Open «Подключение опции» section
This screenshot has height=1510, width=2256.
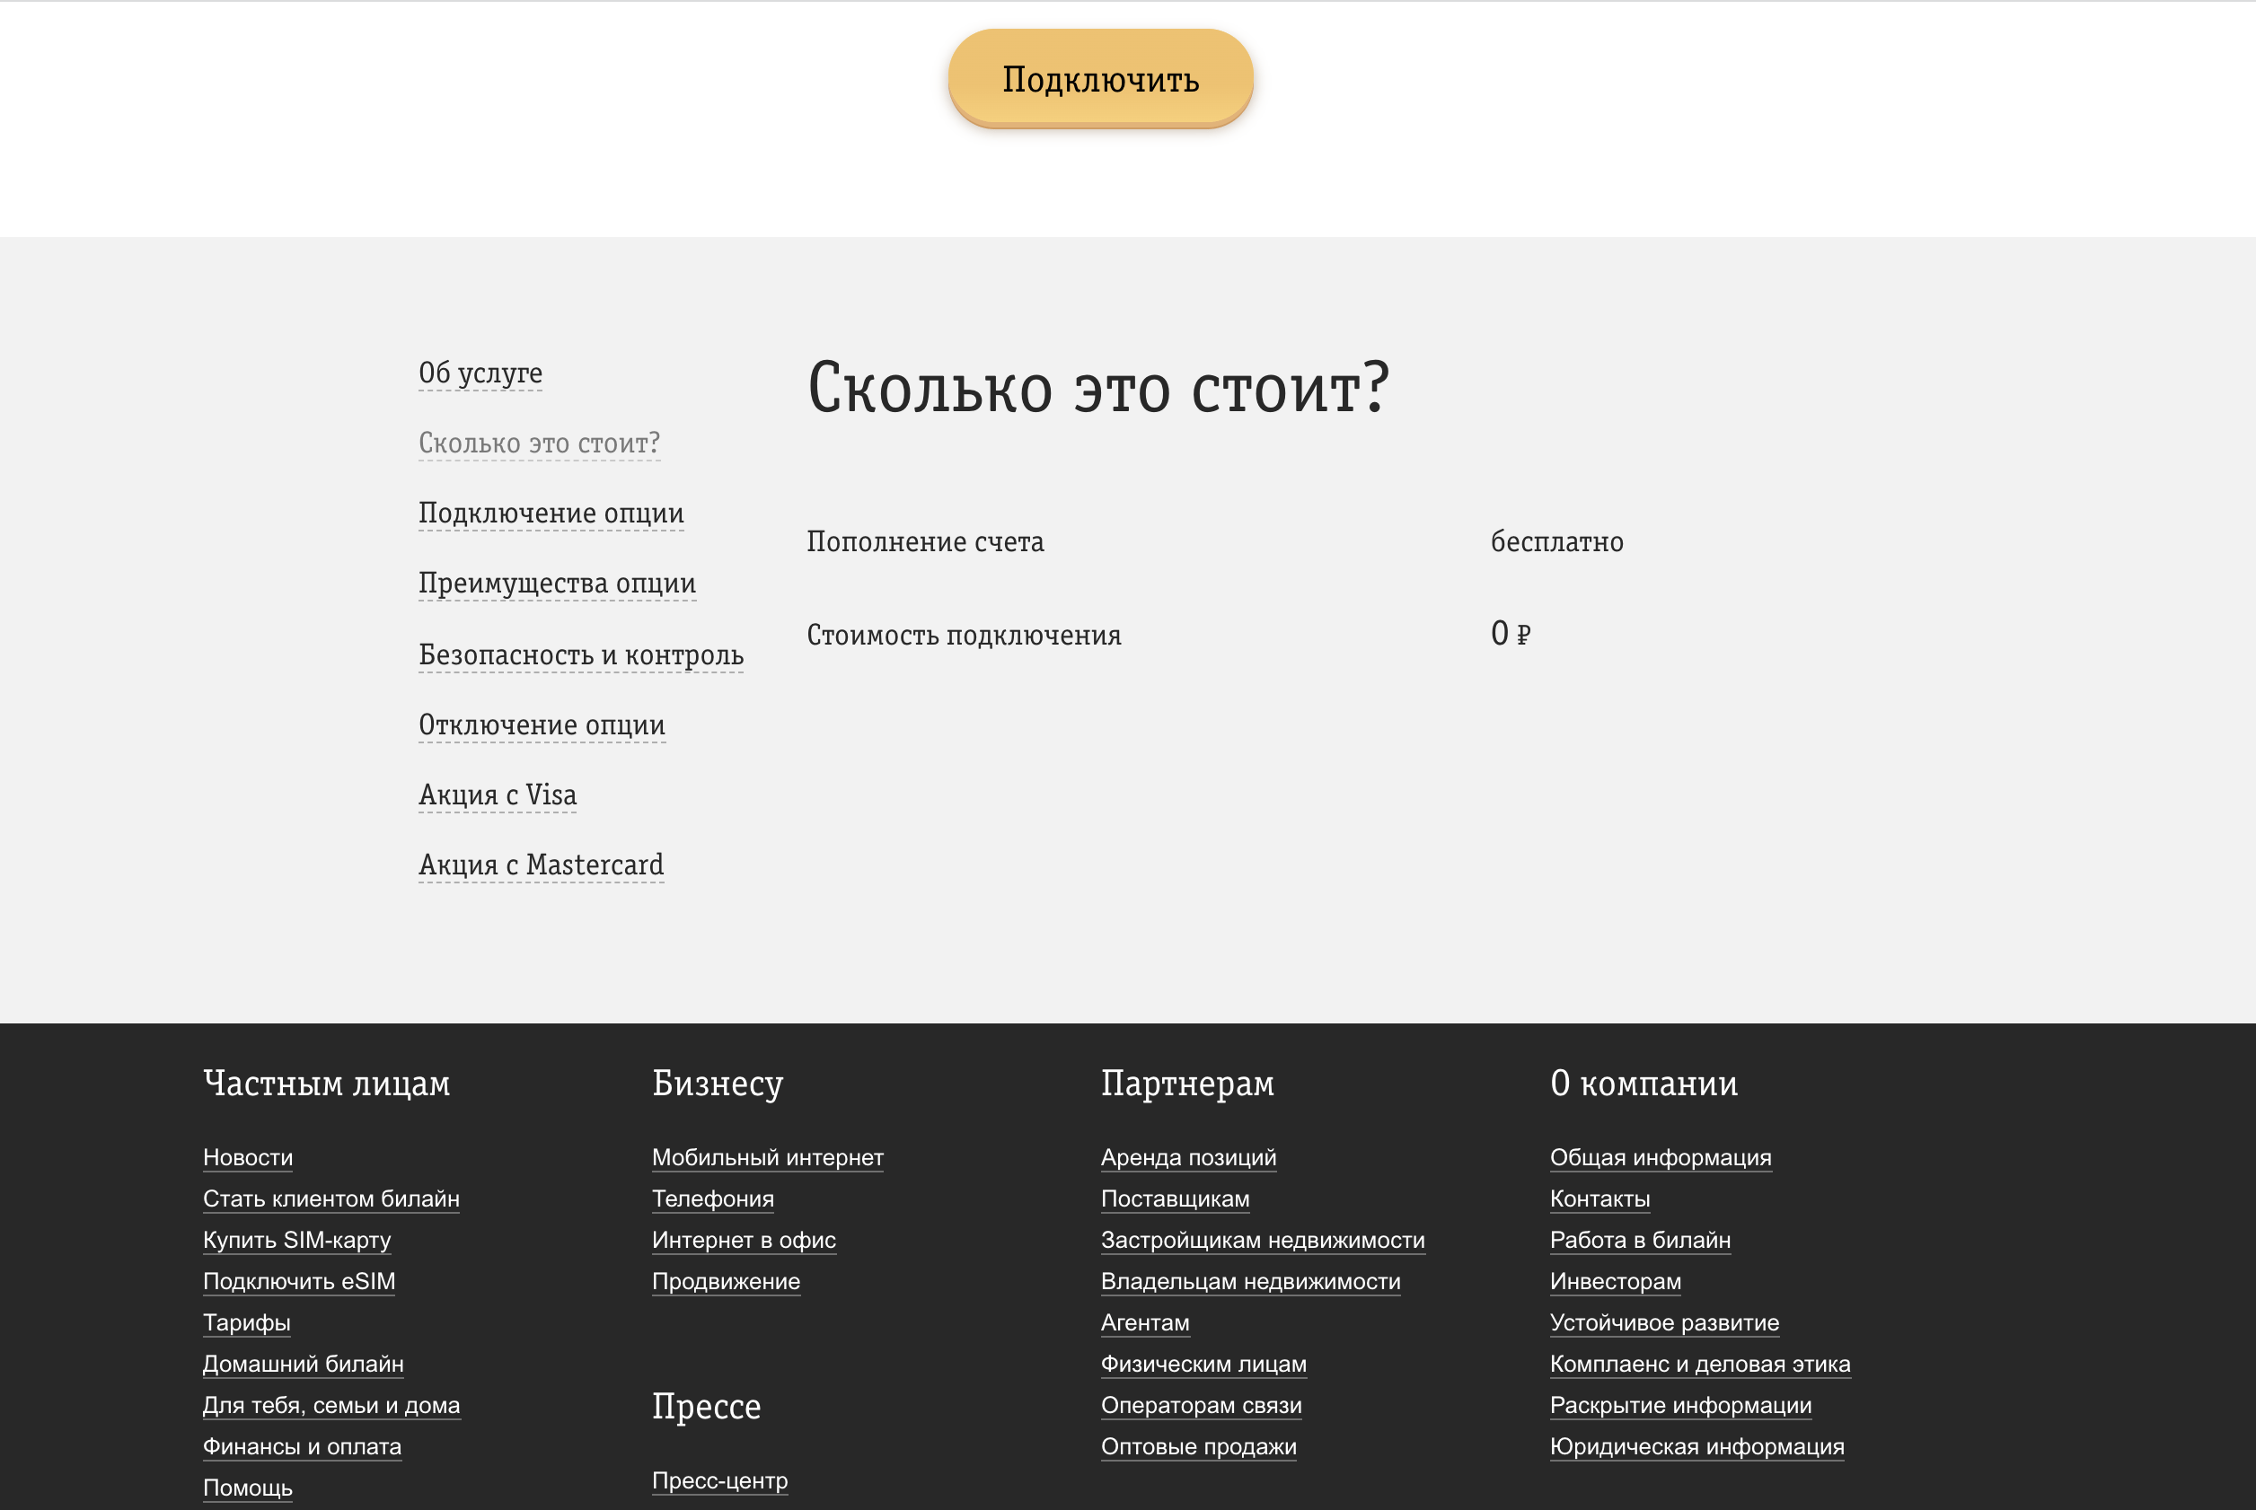[x=551, y=514]
